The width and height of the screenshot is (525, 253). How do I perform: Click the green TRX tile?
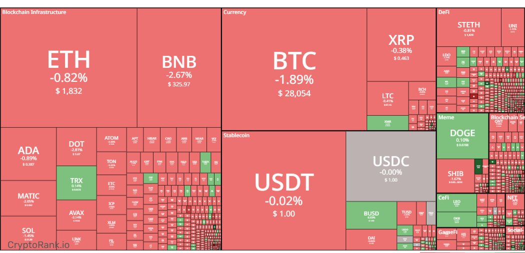click(x=76, y=182)
